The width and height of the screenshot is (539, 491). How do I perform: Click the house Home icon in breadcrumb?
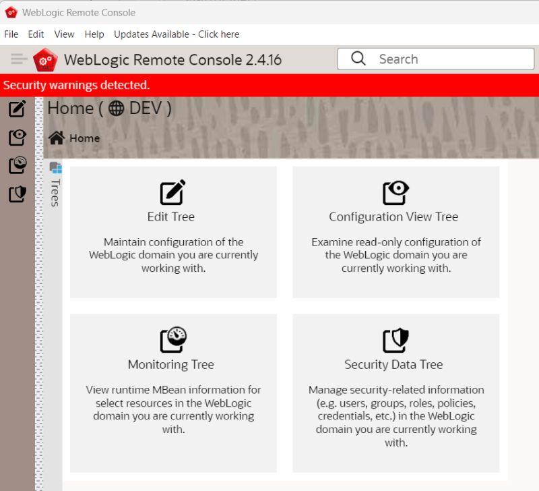(57, 138)
